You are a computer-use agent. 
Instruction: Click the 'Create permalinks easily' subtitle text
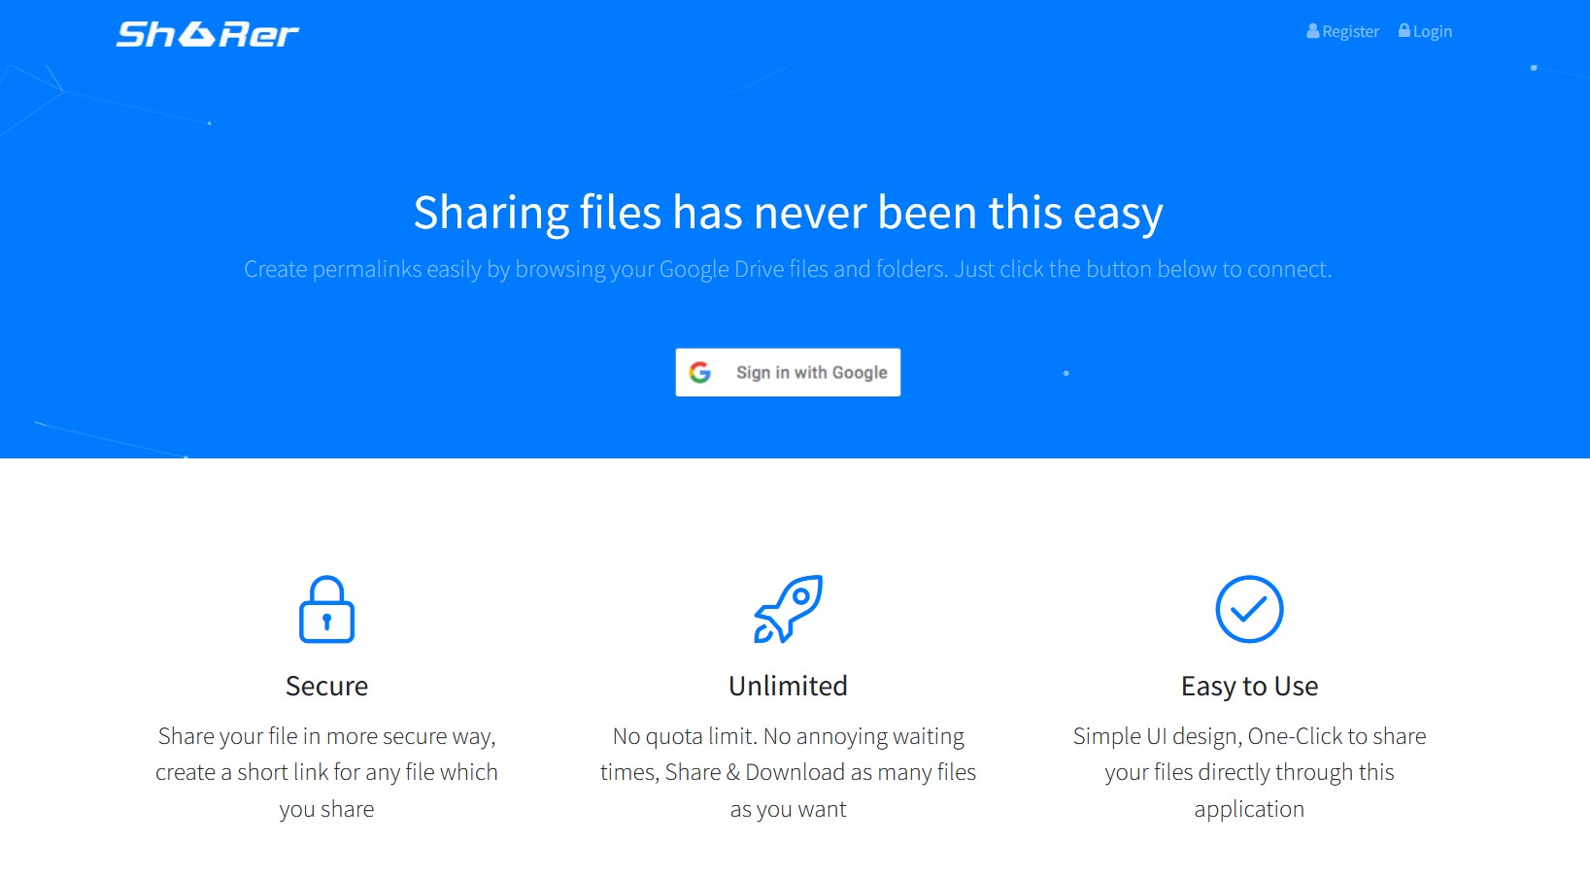[788, 269]
